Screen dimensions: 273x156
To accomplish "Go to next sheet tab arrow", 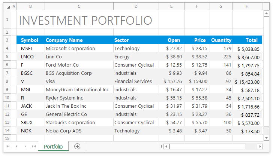I will [25, 146].
